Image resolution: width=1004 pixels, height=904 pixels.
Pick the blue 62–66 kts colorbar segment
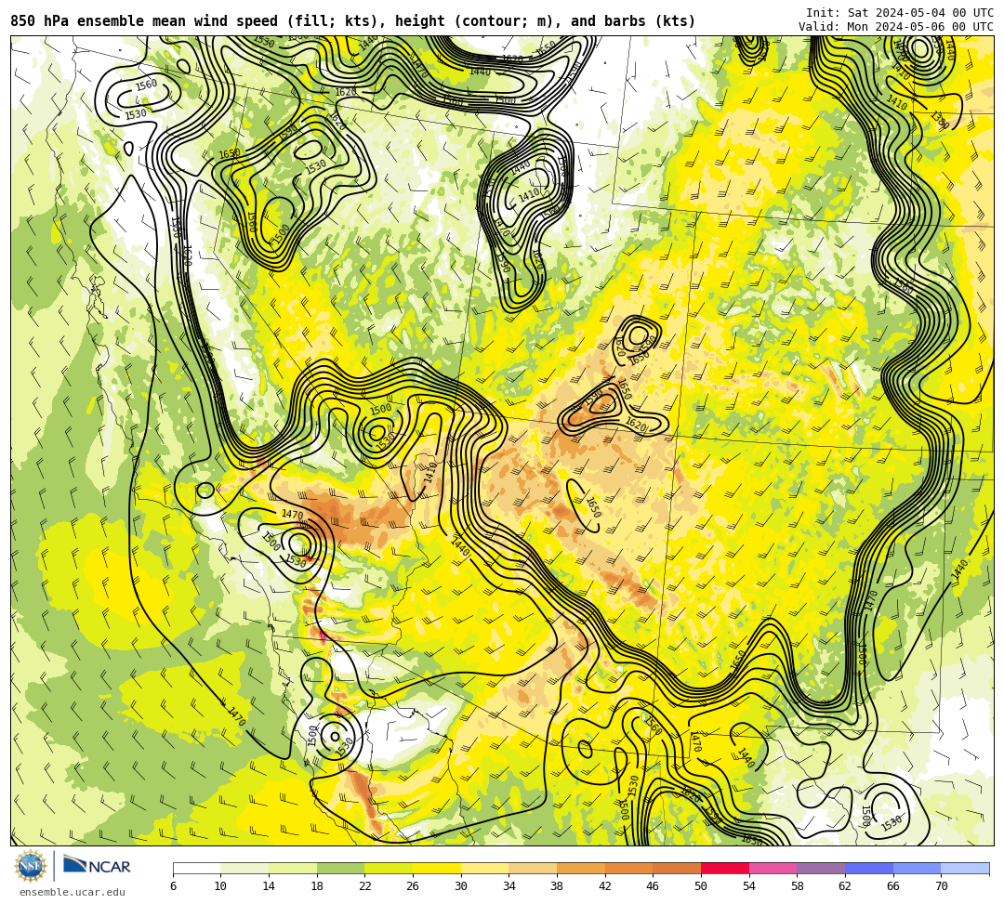(869, 868)
